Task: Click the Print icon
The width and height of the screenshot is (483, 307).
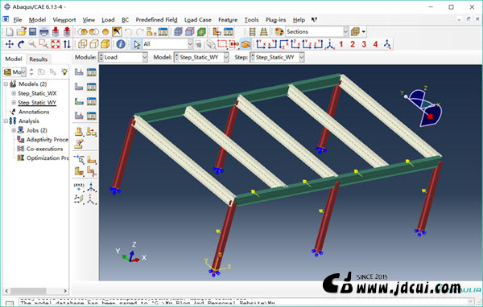Action: pyautogui.click(x=43, y=31)
